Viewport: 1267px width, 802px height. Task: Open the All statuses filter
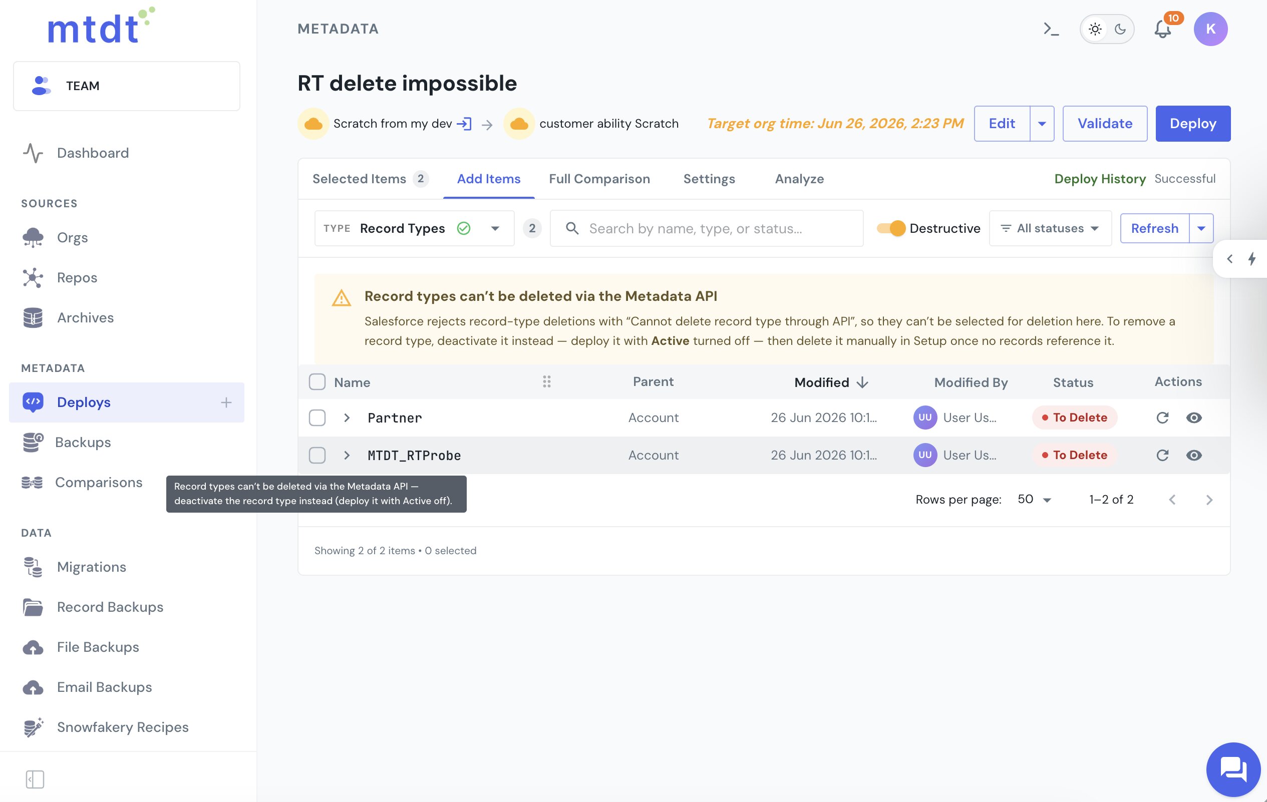[1050, 228]
